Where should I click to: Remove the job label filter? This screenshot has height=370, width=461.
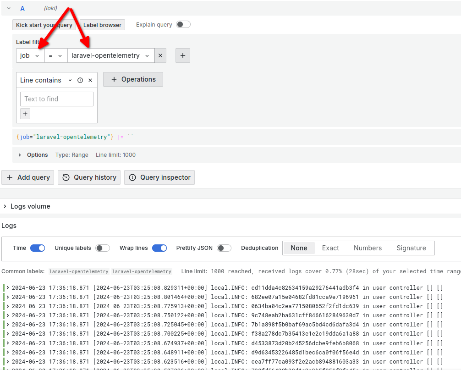click(160, 55)
